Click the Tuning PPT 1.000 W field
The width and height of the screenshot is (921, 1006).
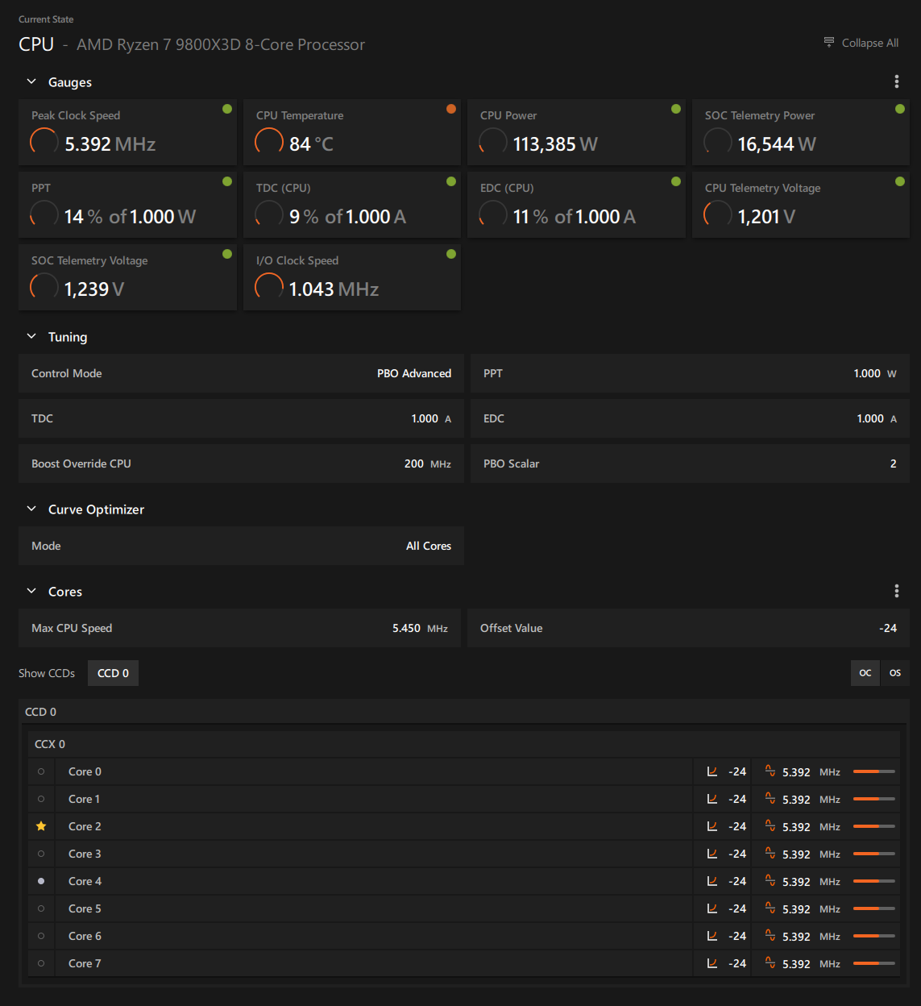coord(690,373)
